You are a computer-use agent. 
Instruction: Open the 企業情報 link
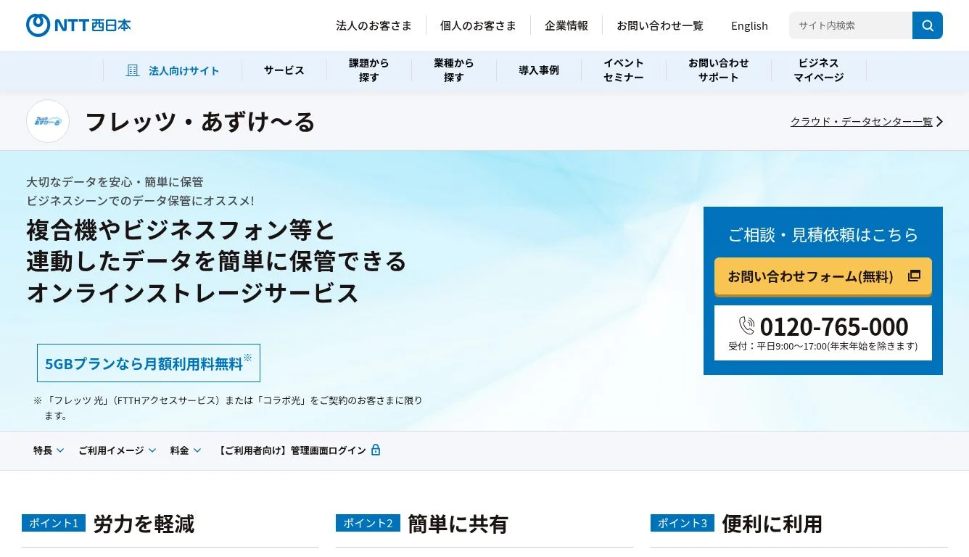[566, 25]
